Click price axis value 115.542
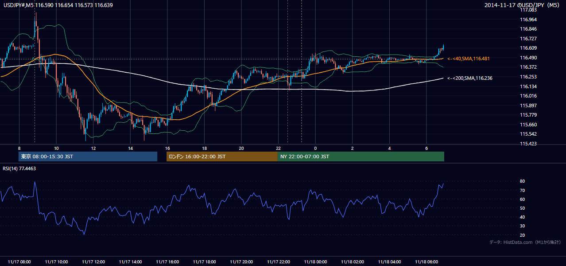 point(528,134)
